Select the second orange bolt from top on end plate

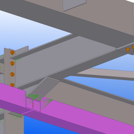12,64
